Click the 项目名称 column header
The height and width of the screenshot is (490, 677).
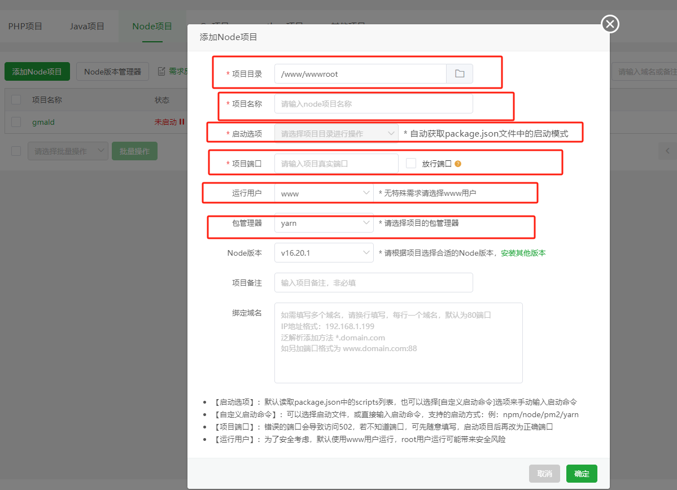[x=47, y=100]
